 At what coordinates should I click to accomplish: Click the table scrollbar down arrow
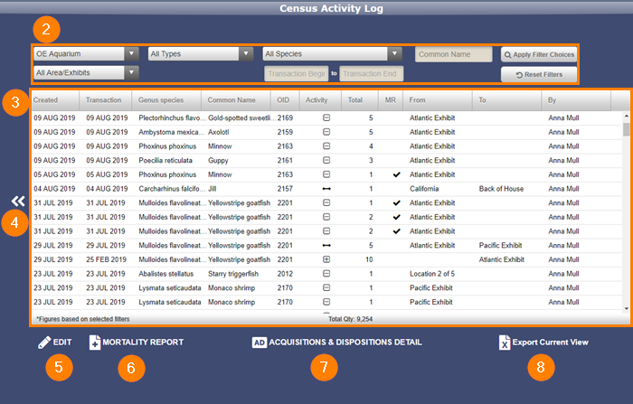[626, 309]
